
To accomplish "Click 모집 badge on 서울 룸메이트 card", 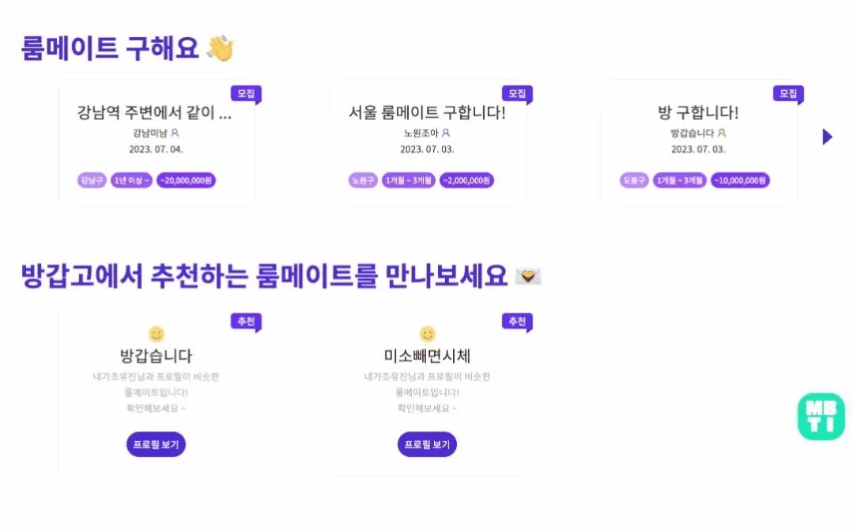I will coord(516,93).
